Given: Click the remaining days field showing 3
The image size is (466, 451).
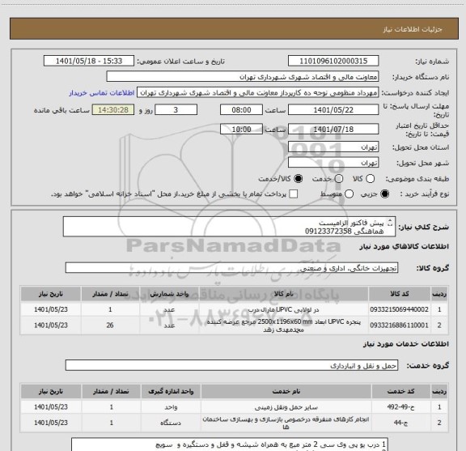Looking at the screenshot, I should pyautogui.click(x=176, y=110).
